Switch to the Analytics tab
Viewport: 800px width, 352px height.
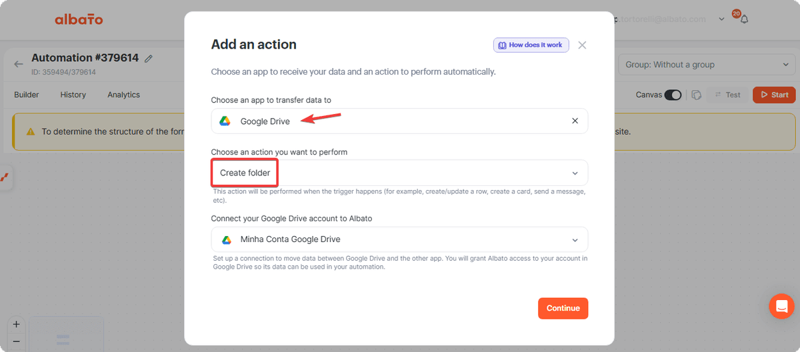coord(123,95)
